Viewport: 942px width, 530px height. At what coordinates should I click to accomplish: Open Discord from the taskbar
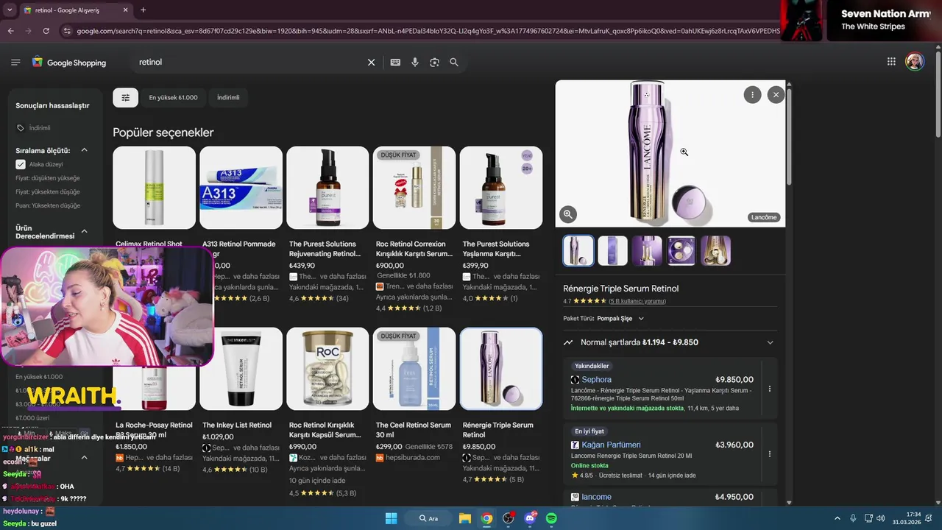click(x=530, y=518)
